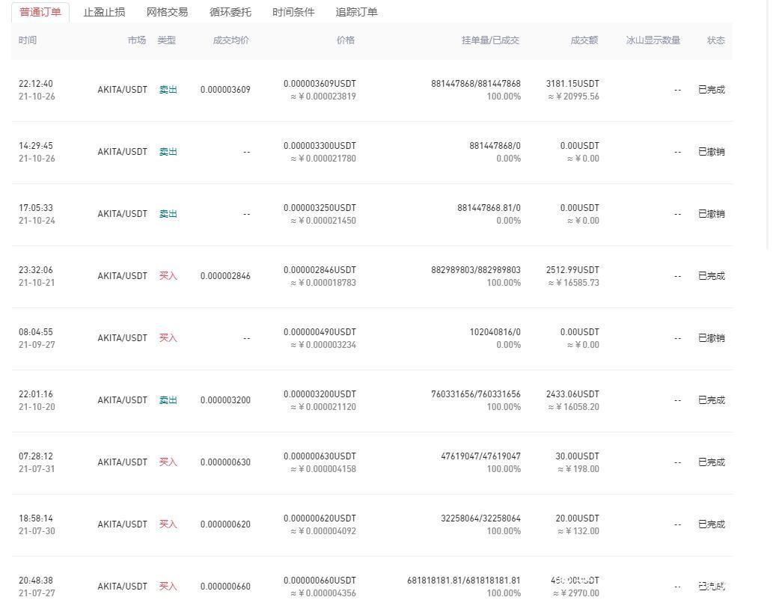Viewport: 779px width, 603px height.
Task: Click the 47619047/47619047 quantity cell
Action: (480, 456)
